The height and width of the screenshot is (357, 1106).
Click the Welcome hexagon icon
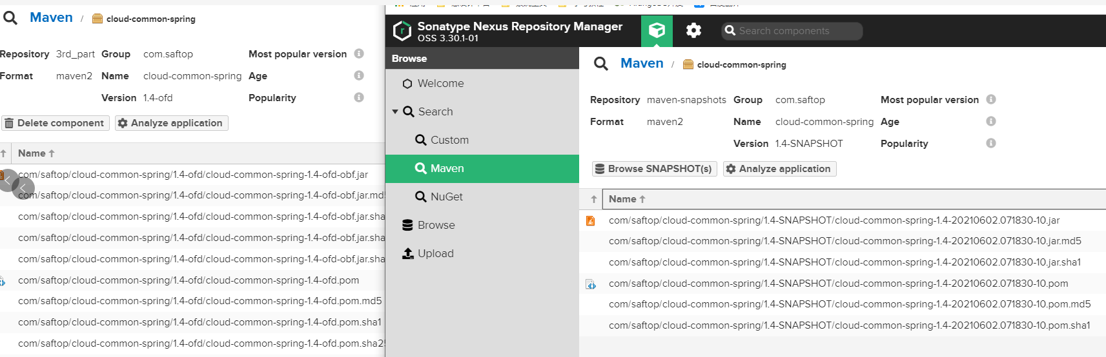click(407, 84)
